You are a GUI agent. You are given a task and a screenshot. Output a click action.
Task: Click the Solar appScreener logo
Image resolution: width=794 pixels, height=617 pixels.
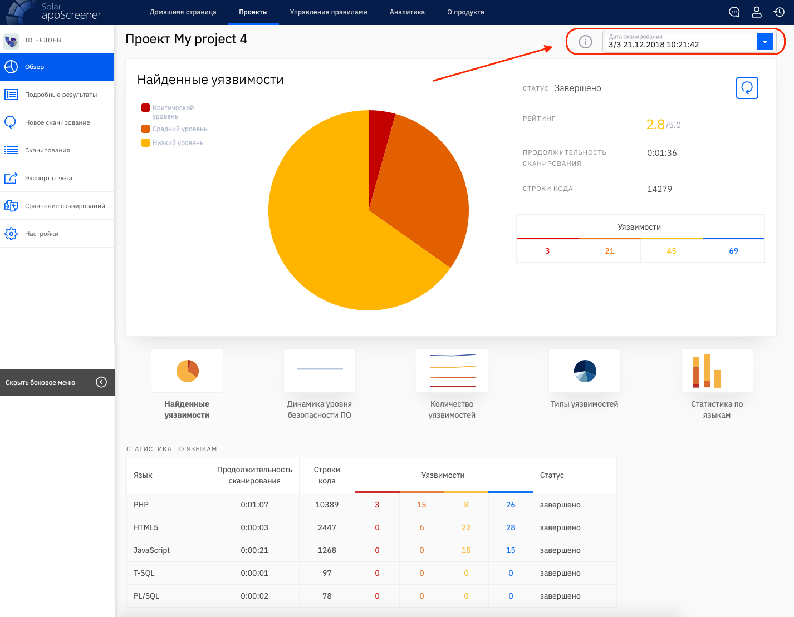pos(53,12)
